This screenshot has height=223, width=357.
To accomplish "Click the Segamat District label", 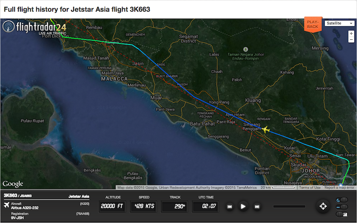I will pos(189,39).
